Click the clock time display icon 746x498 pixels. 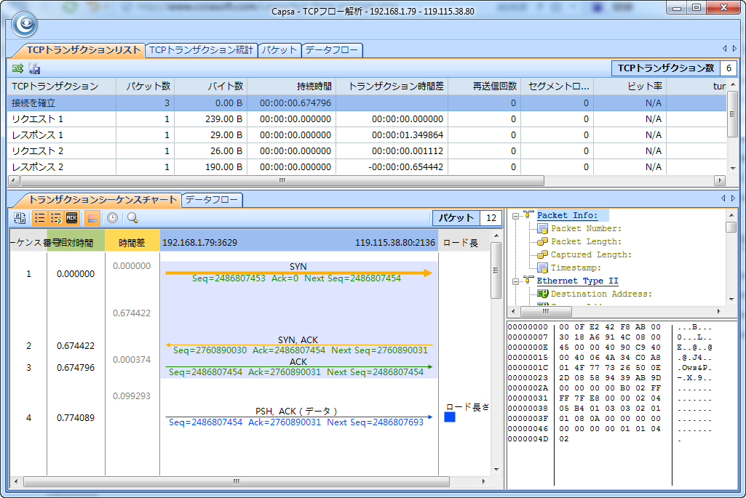pyautogui.click(x=113, y=217)
